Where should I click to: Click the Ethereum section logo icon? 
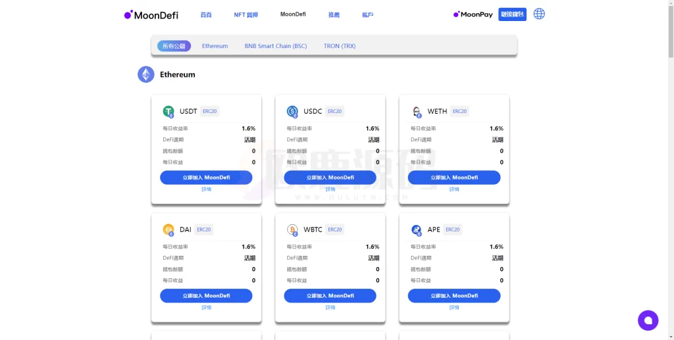tap(145, 74)
